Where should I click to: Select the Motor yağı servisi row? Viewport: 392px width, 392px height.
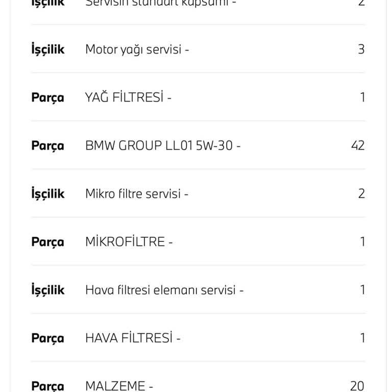(x=137, y=50)
